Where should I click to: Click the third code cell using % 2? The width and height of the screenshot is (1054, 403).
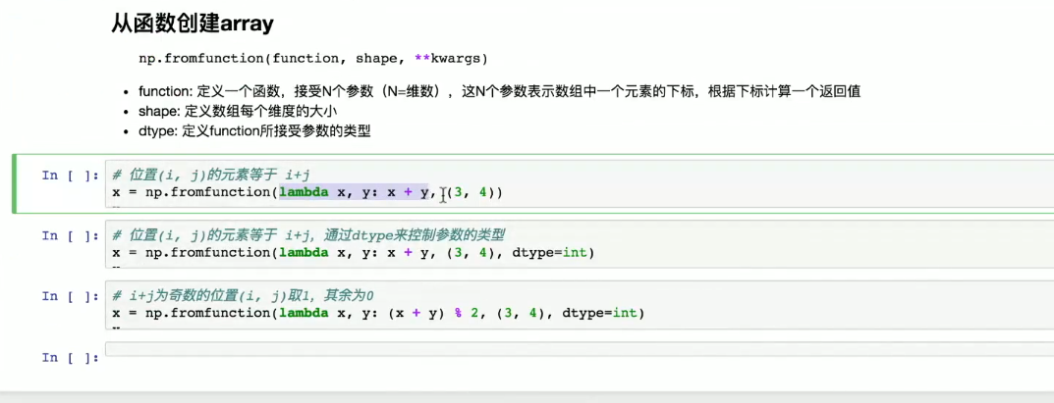[579, 304]
